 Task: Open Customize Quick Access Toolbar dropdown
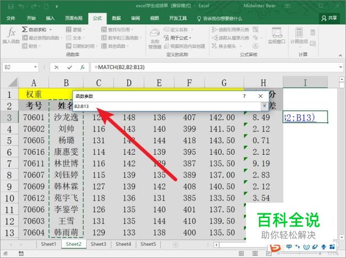pos(57,6)
